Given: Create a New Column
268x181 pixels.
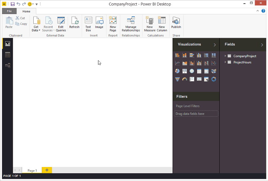Looking at the screenshot, I should tap(162, 24).
